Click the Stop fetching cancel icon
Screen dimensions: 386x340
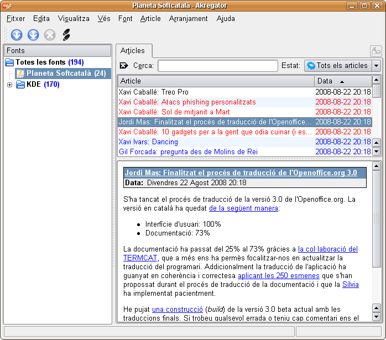click(50, 35)
